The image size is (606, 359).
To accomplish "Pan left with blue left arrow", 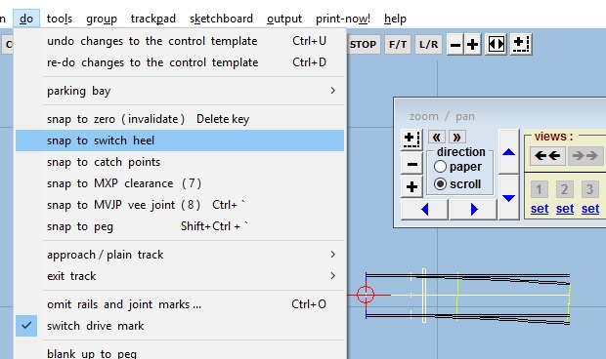I will (425, 210).
